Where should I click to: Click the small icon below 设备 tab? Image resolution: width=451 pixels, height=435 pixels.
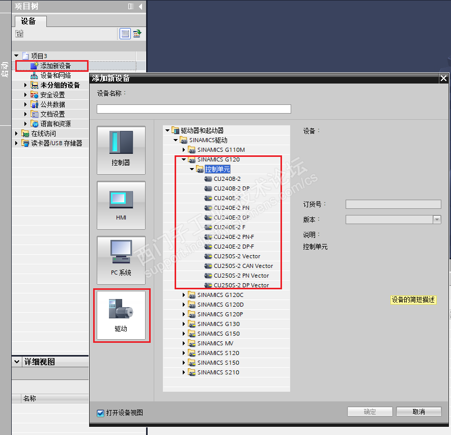coord(19,34)
